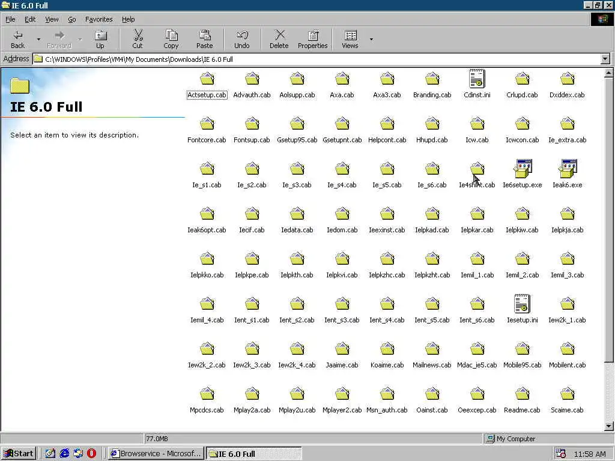
Task: Click the Show Desktop Quick Launch icon
Action: click(x=50, y=454)
